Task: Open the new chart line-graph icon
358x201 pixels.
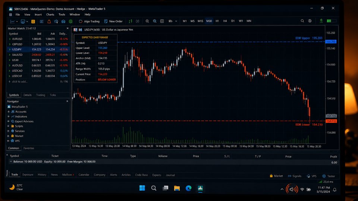Action: click(12, 22)
